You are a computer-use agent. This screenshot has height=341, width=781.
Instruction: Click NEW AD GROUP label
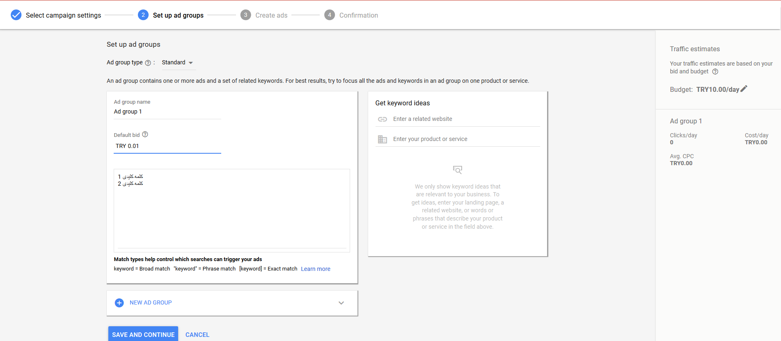coord(151,302)
